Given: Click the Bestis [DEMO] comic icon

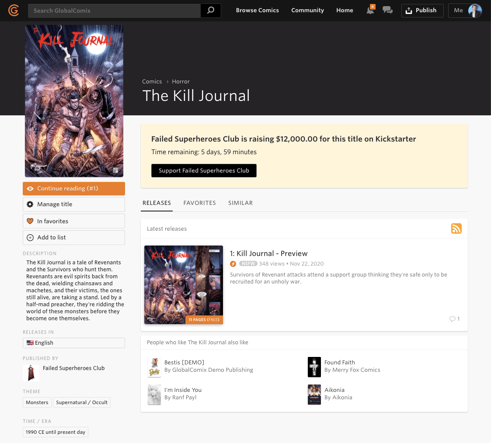Looking at the screenshot, I should click(154, 367).
